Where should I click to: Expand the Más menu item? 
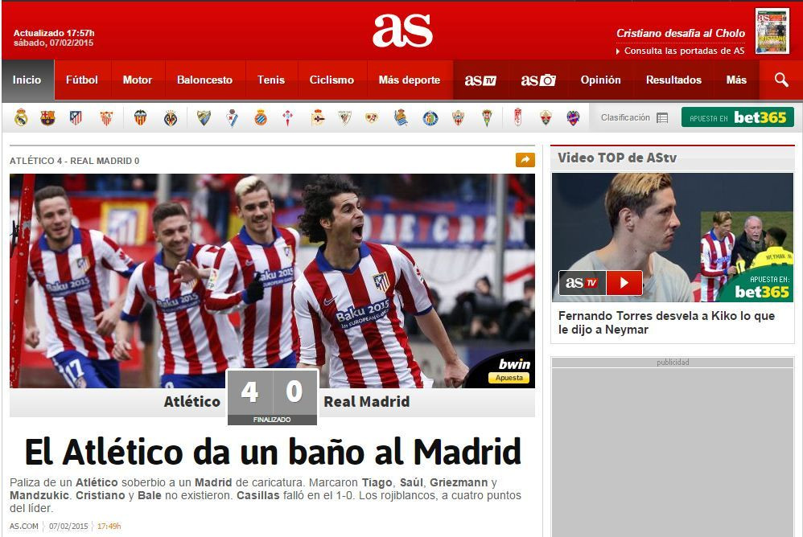pos(736,80)
